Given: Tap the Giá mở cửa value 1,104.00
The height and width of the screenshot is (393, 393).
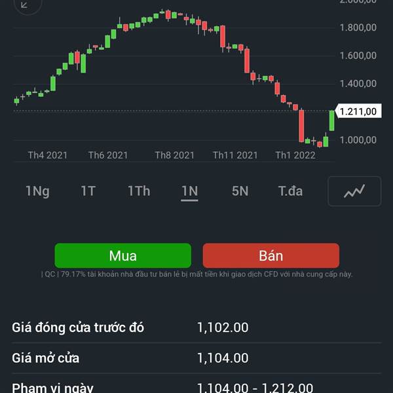Looking at the screenshot, I should 223,358.
